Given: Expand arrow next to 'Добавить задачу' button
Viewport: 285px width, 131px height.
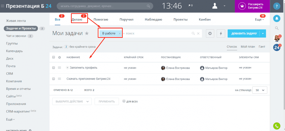Looking at the screenshot, I should point(263,34).
